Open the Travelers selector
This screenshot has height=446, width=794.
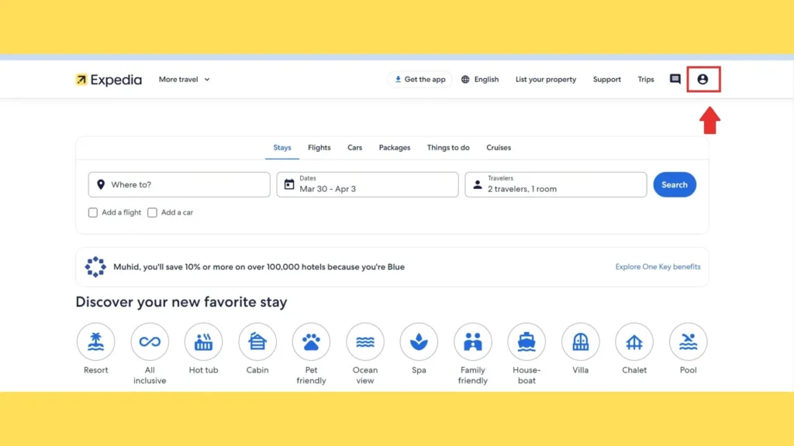point(555,184)
